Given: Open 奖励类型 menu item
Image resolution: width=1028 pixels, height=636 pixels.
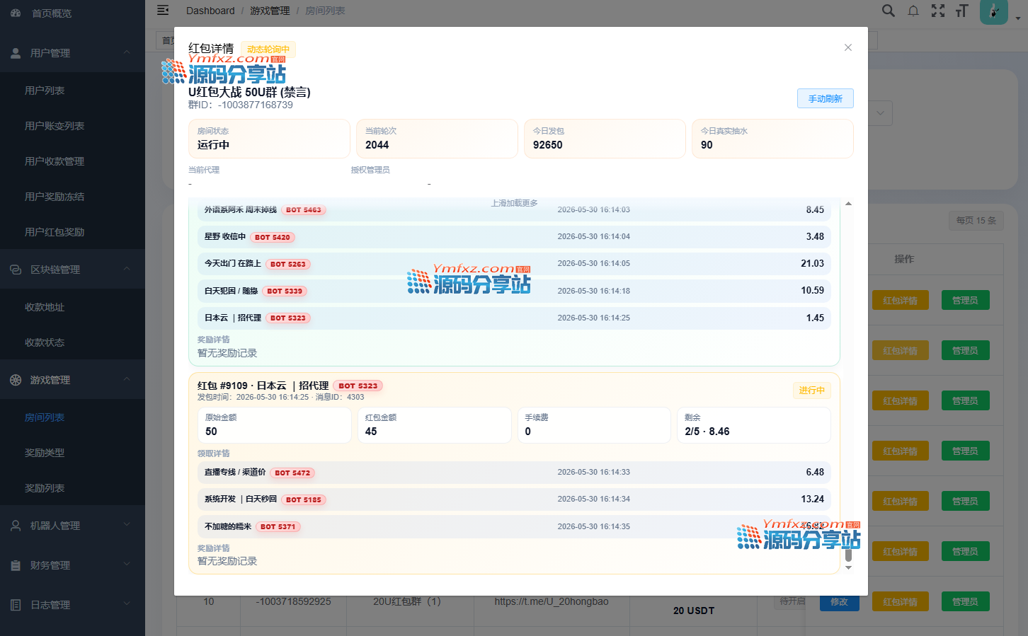Looking at the screenshot, I should [x=45, y=453].
